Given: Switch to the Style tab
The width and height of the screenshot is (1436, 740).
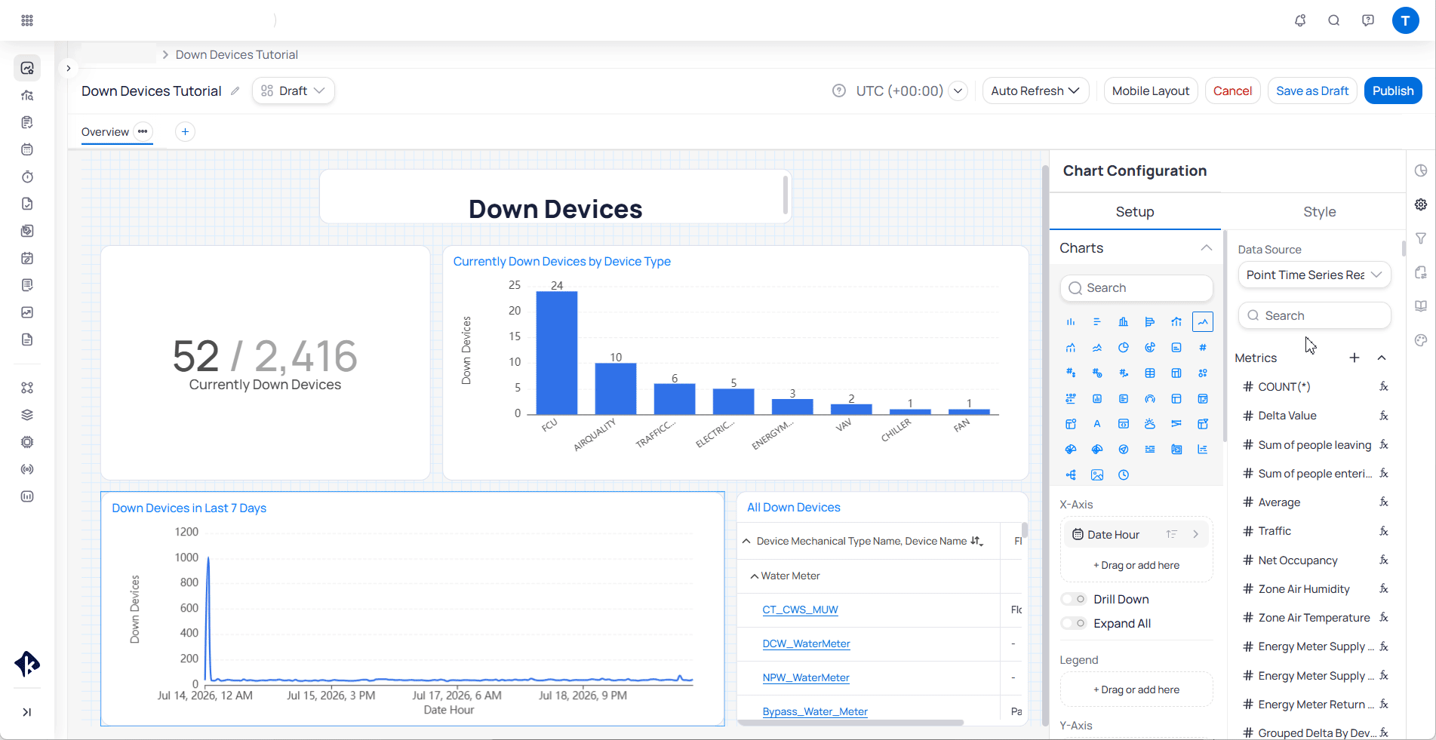Looking at the screenshot, I should [1319, 212].
